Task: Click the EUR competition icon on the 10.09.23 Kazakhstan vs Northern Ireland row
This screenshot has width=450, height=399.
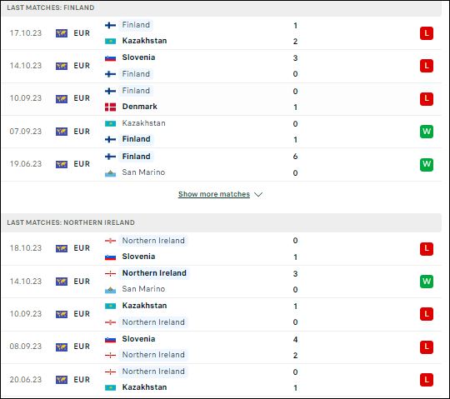Action: (x=62, y=314)
